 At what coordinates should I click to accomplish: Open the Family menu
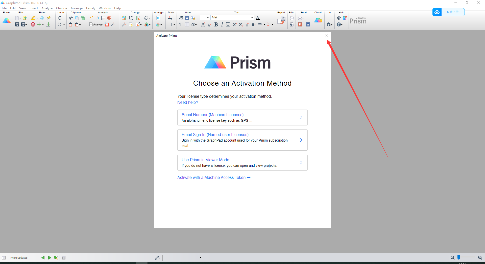(90, 8)
